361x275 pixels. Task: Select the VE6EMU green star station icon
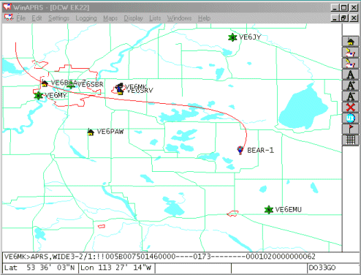point(269,210)
